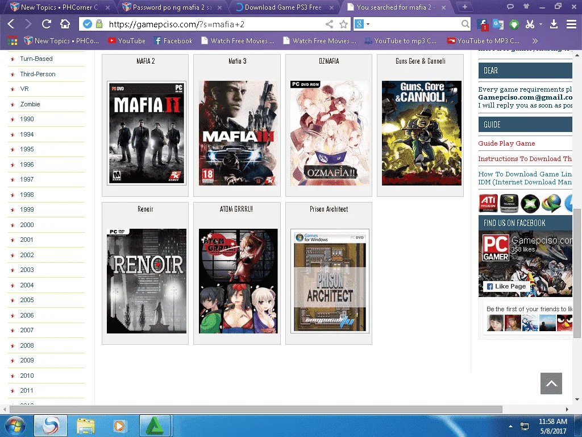582x437 pixels.
Task: Open Instructions To Download link
Action: [x=525, y=159]
